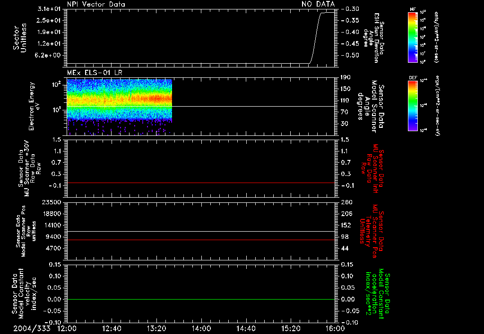Image resolution: width=484 pixels, height=334 pixels.
Task: Click the 14:40 time axis label
Action: pyautogui.click(x=246, y=328)
